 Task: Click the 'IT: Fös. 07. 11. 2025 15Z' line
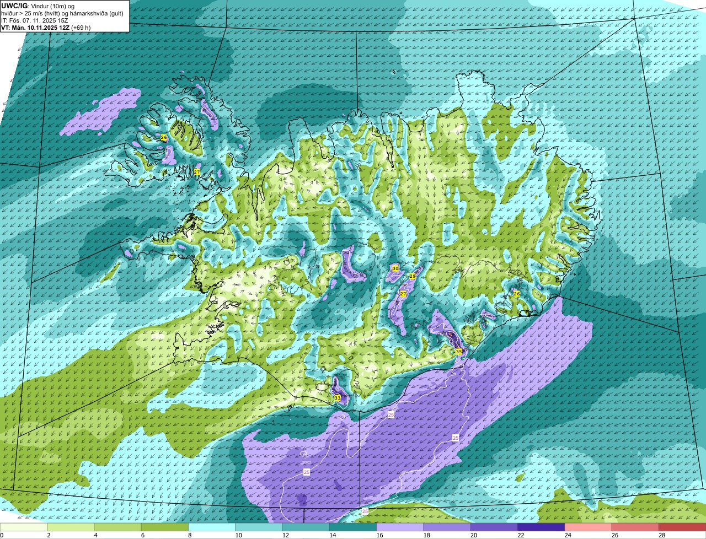(x=35, y=20)
